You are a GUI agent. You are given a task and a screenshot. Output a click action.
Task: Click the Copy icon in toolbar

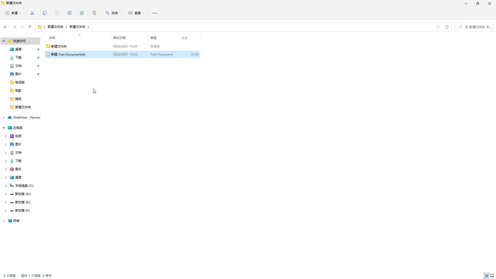coord(45,13)
